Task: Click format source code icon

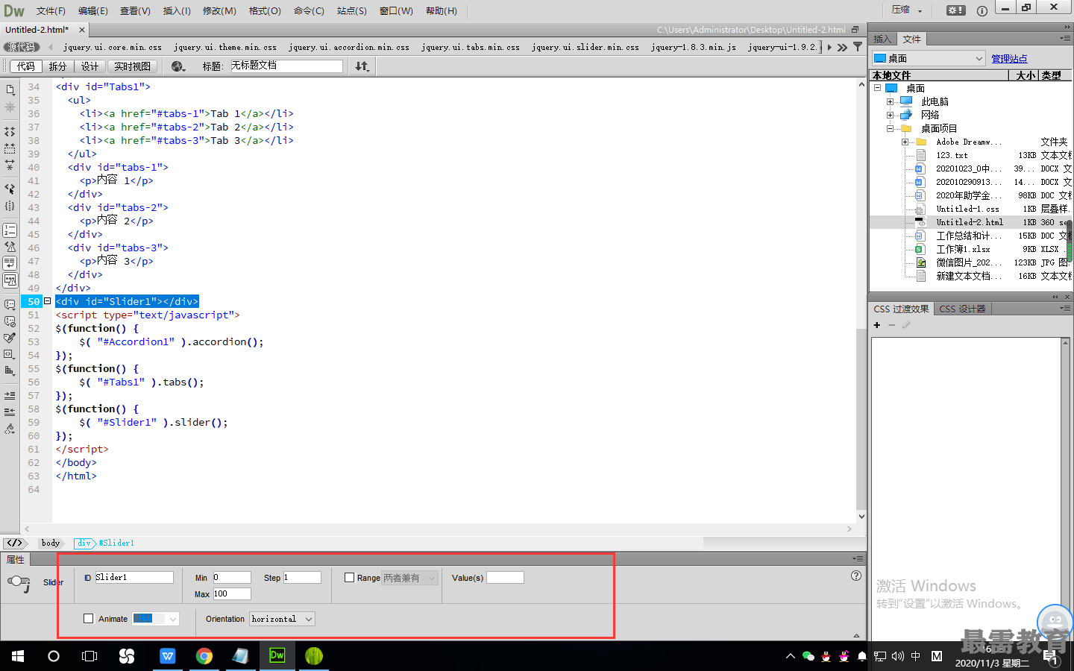Action: 10,429
